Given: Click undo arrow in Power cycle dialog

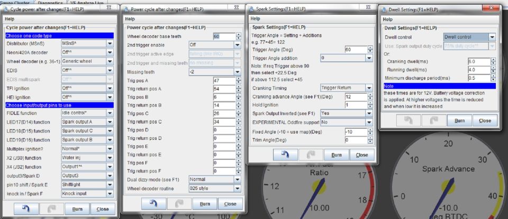Looking at the screenshot, I should pos(154,204).
